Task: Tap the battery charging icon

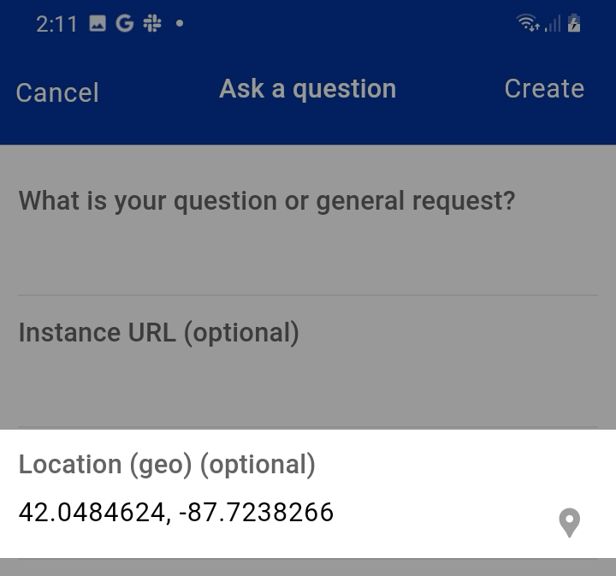Action: 574,24
